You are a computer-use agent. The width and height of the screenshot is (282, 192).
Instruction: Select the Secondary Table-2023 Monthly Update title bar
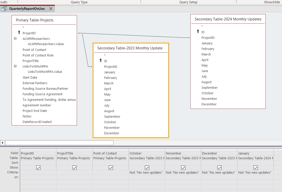pyautogui.click(x=131, y=48)
